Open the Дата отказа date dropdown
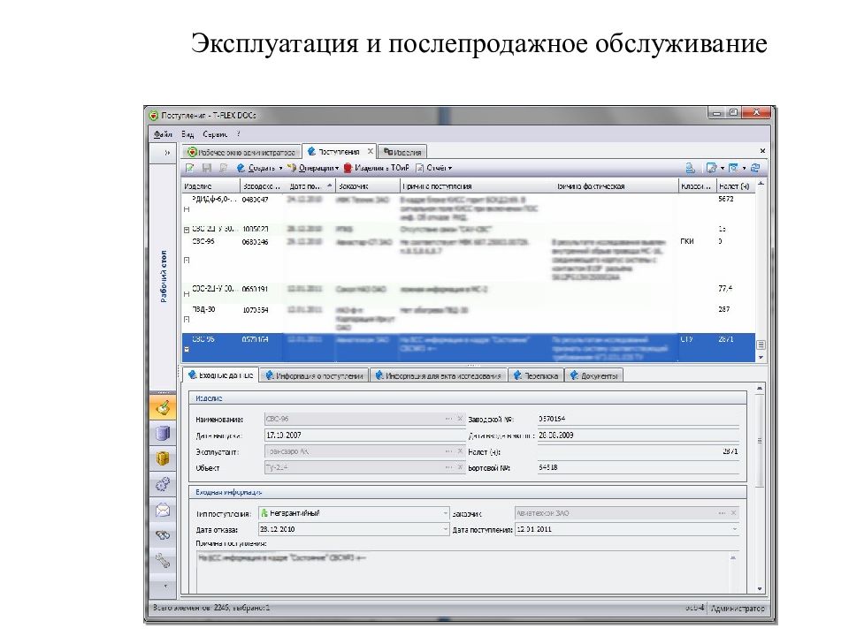849x636 pixels. pos(446,529)
